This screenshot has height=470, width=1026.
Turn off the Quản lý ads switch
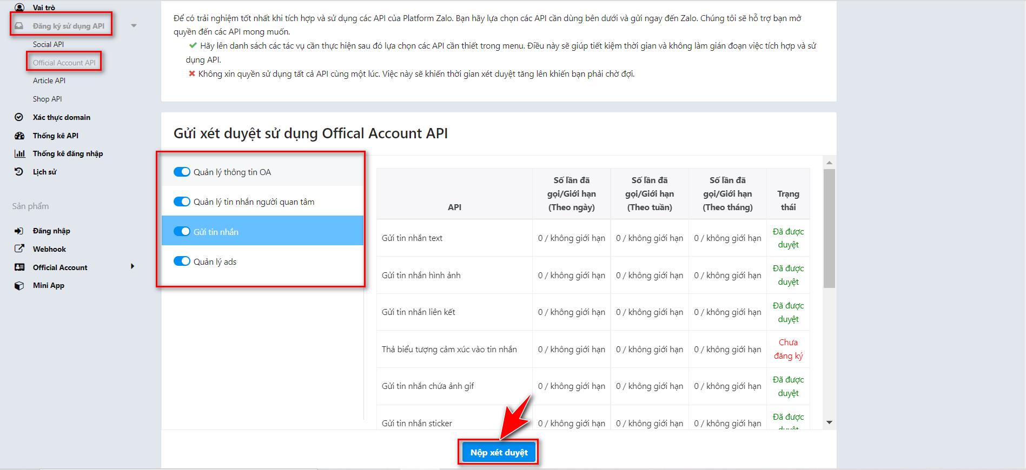tap(182, 261)
